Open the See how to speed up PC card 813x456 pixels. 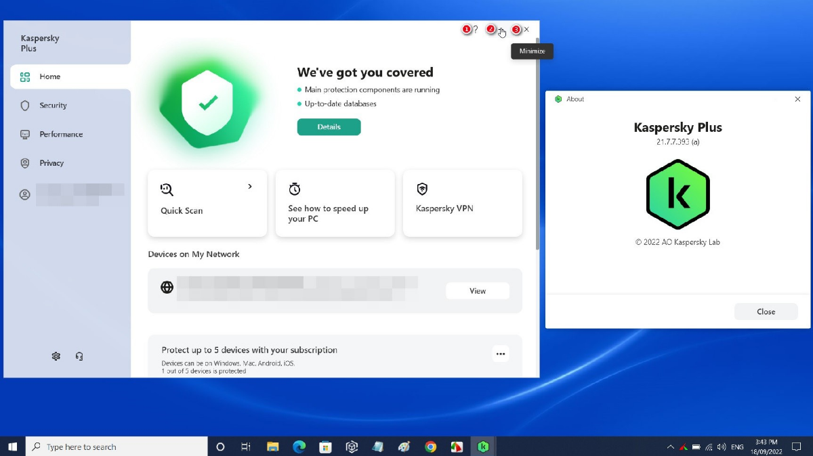click(335, 203)
